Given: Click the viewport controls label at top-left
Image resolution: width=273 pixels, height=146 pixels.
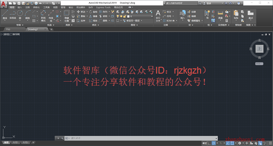Looking at the screenshot, I should pos(10,34).
